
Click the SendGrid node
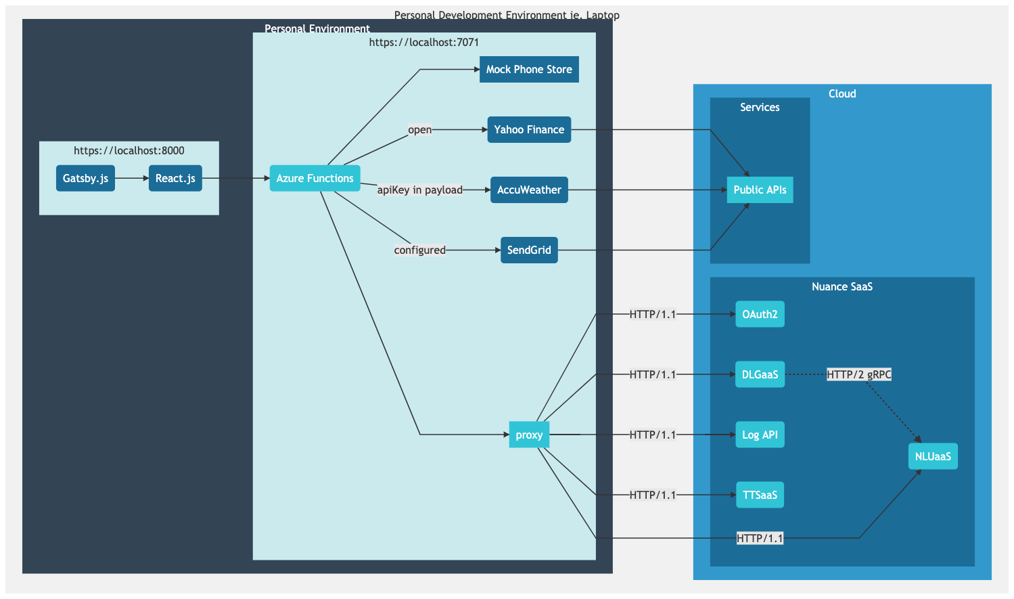pos(529,250)
